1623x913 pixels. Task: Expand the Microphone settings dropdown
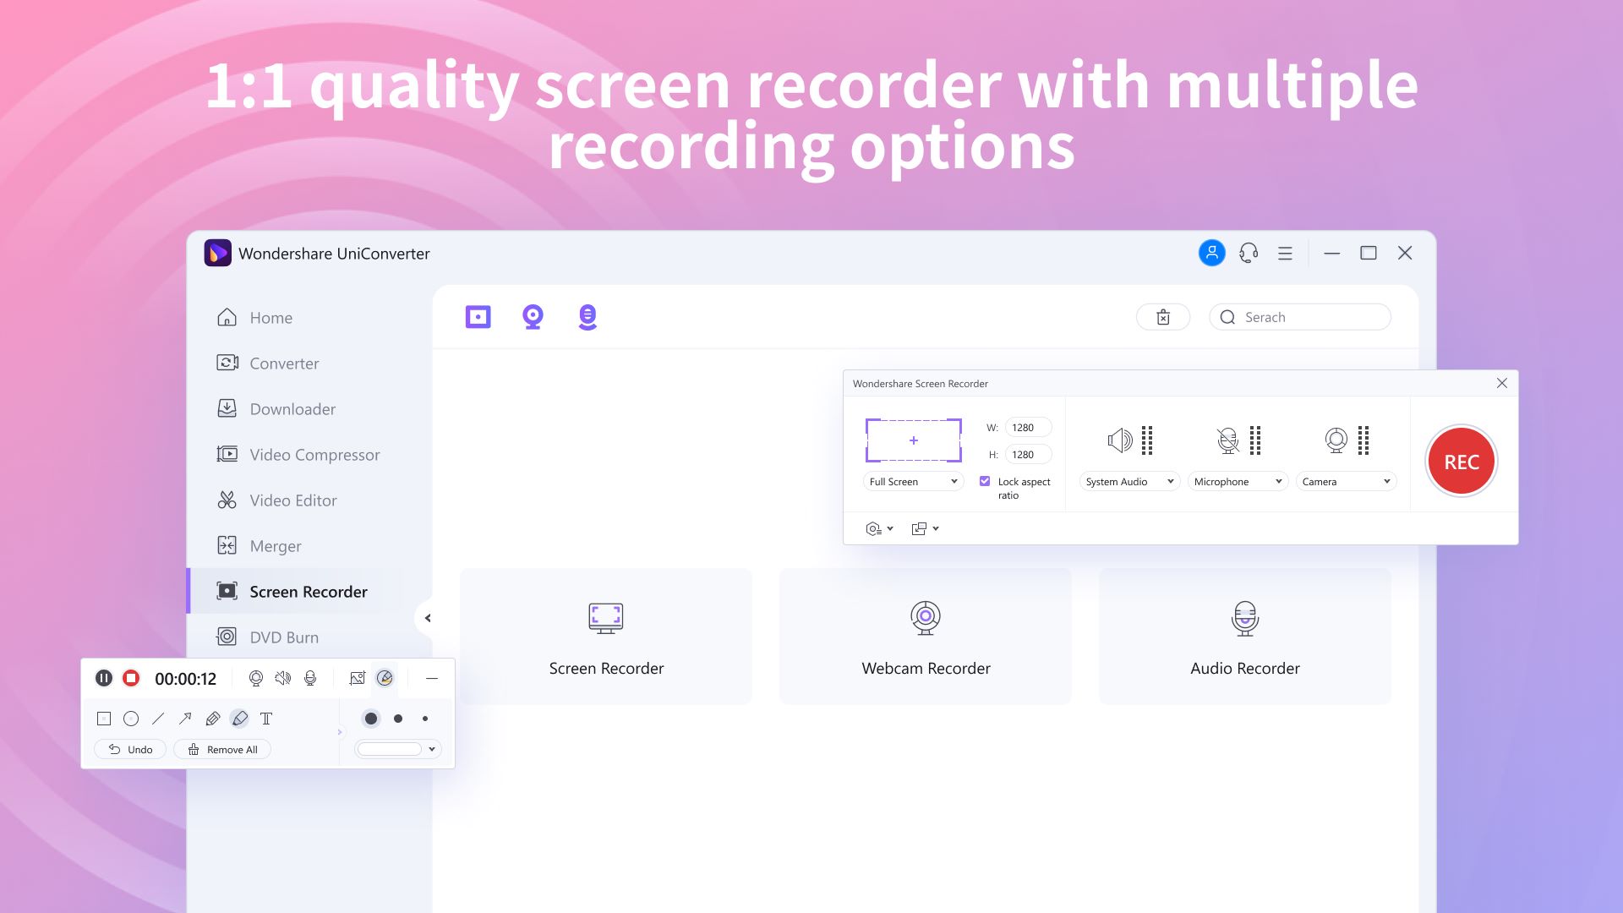point(1276,482)
